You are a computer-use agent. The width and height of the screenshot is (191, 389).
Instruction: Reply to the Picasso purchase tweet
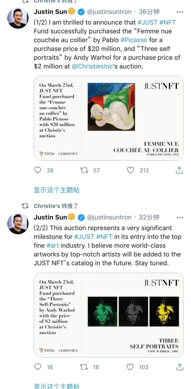[38, 170]
